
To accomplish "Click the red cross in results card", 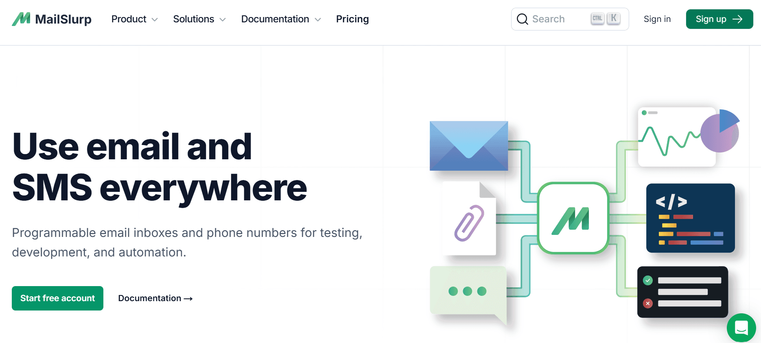I will coord(648,303).
